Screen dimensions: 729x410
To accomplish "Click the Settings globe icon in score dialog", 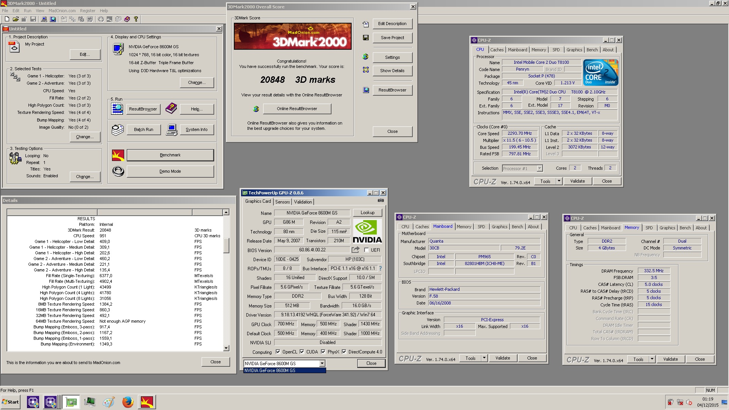I will coord(366,57).
